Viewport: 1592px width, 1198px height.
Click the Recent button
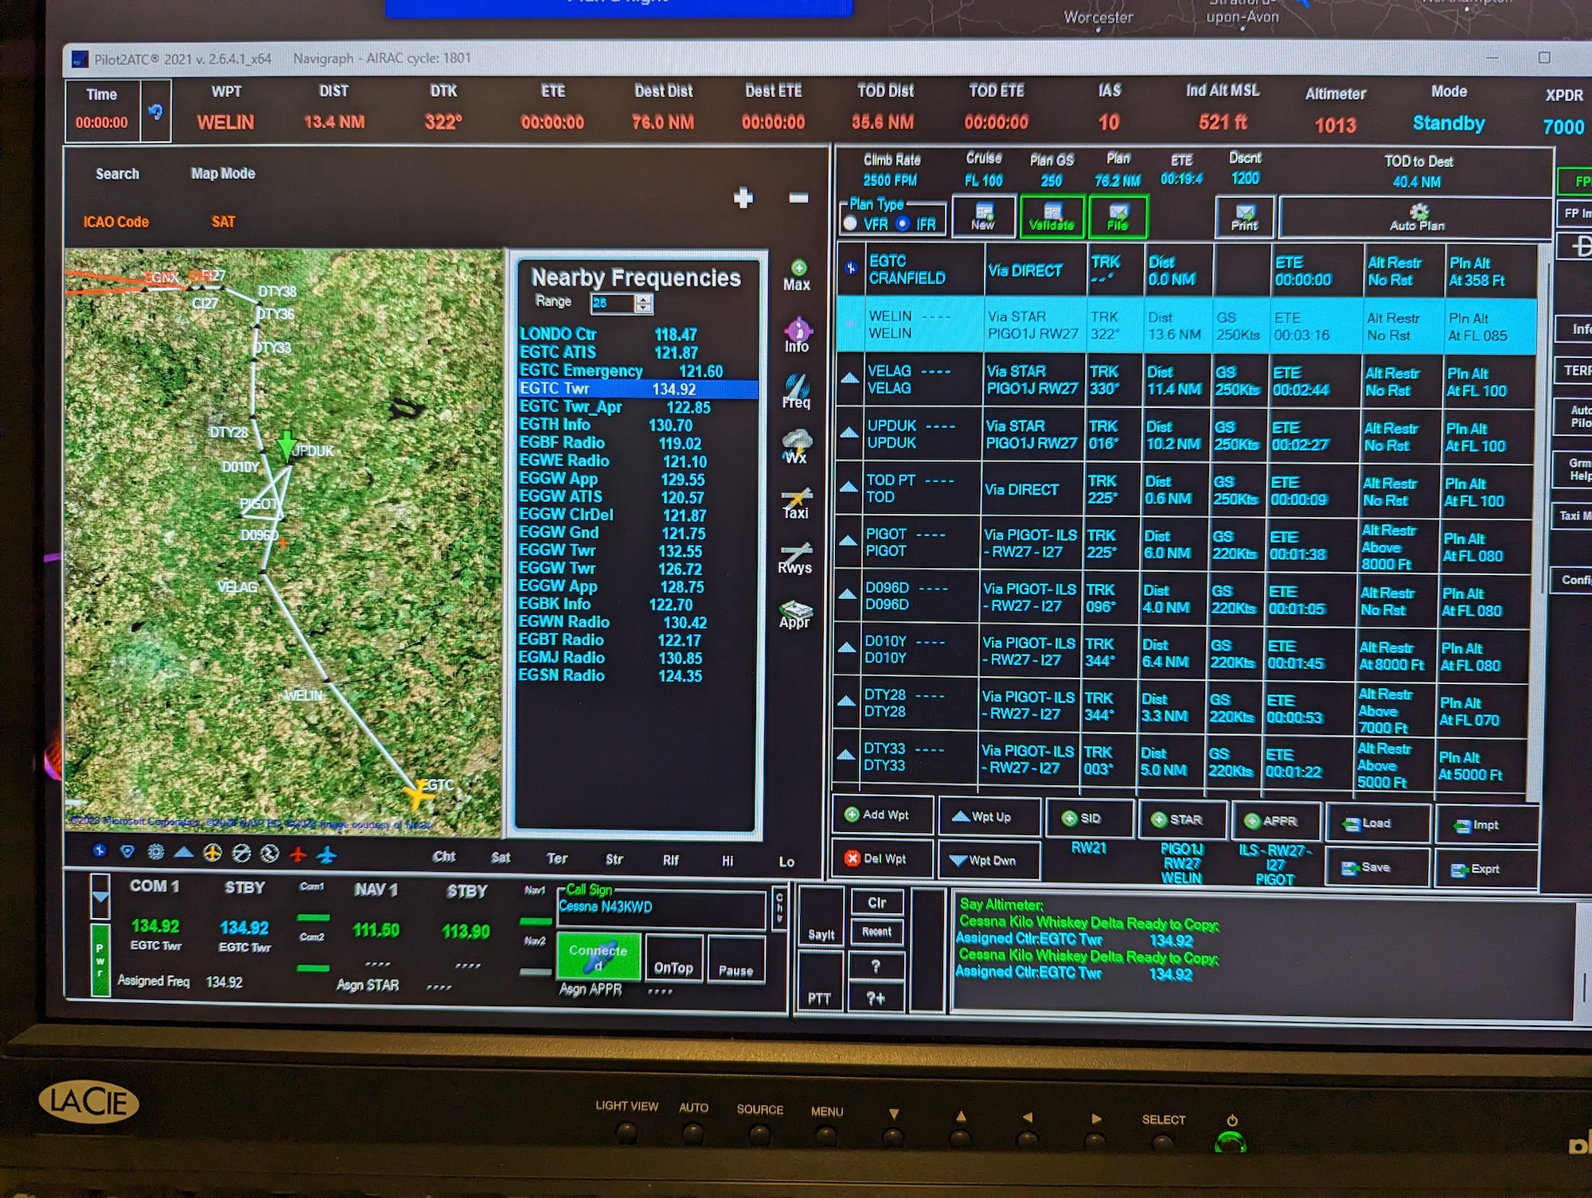[x=876, y=932]
